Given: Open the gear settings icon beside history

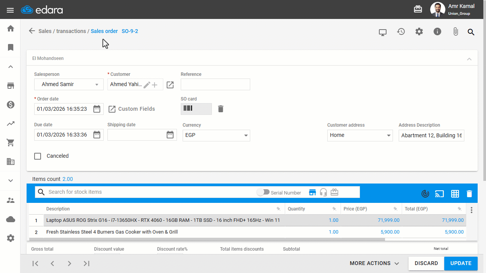Looking at the screenshot, I should [x=419, y=32].
